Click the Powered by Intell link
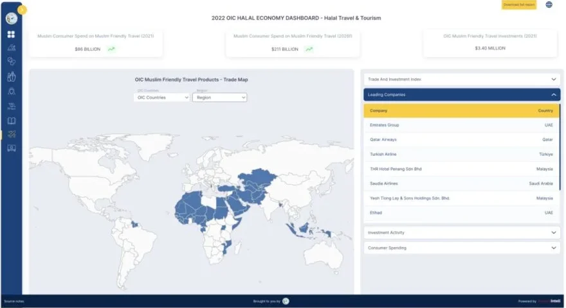Screen dimensions: 566x308 (539, 301)
